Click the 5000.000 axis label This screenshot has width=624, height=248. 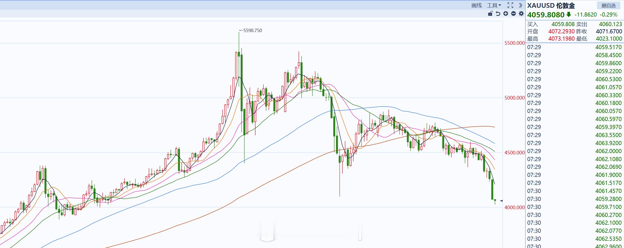coord(515,98)
